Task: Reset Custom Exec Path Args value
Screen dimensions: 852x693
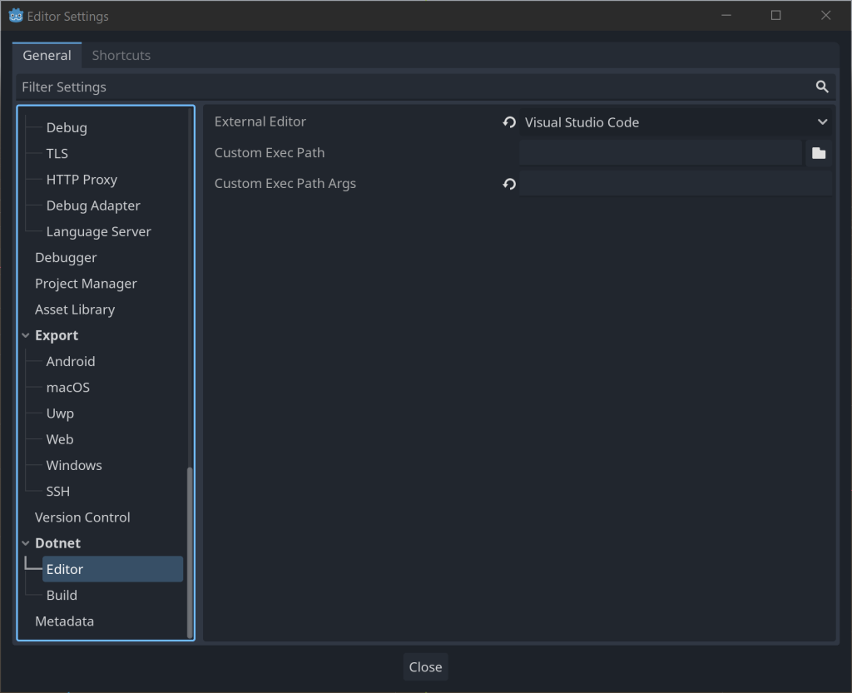Action: click(x=509, y=184)
